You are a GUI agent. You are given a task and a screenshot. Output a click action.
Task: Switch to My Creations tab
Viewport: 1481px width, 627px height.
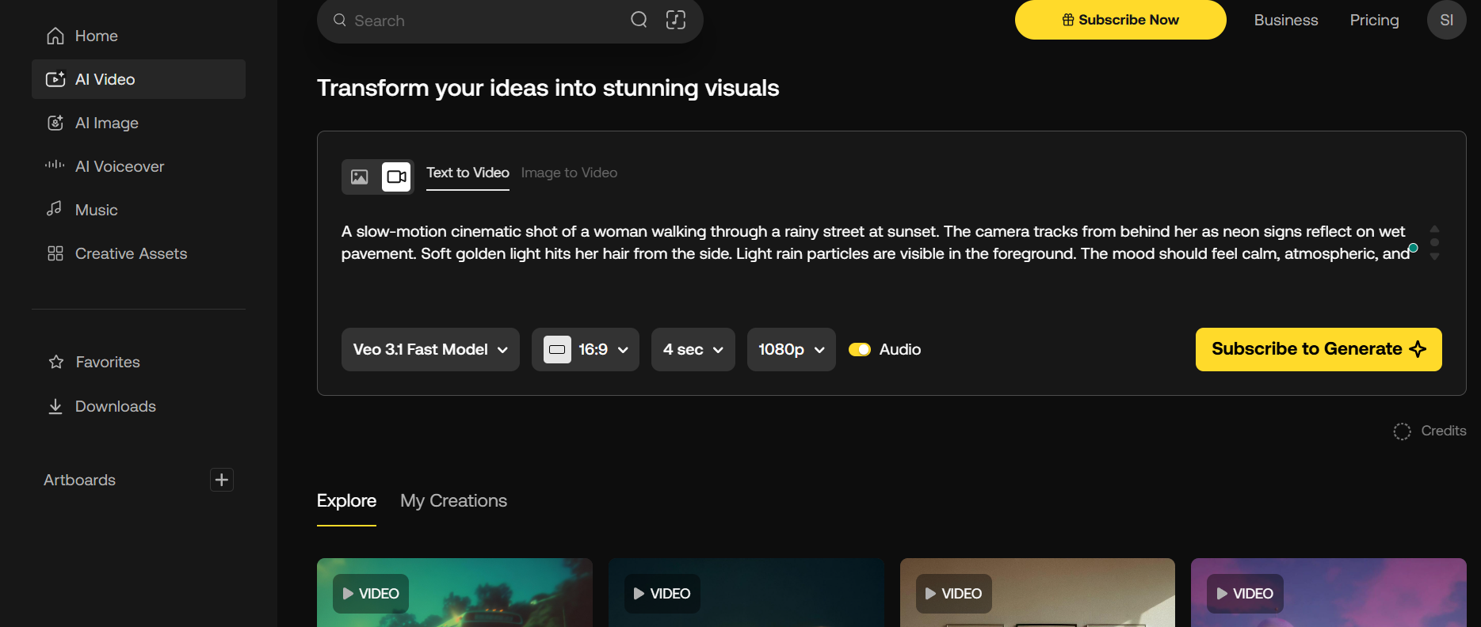pos(453,501)
